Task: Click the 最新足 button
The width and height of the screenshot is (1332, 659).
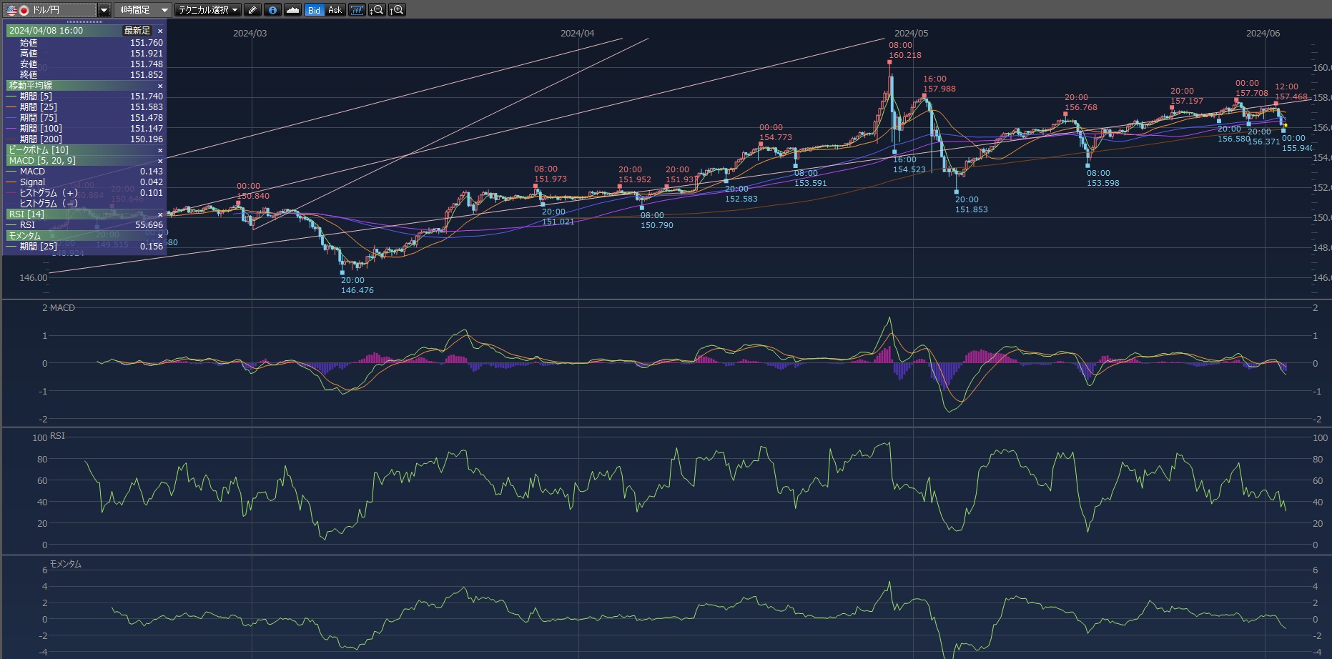Action: tap(137, 31)
